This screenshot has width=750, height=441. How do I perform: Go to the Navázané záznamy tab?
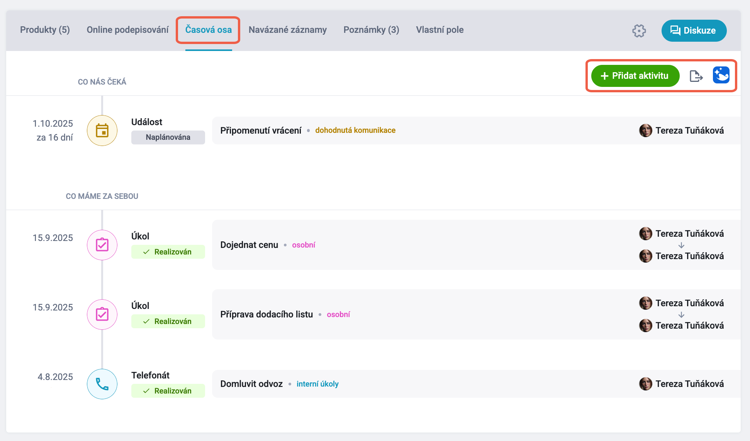click(287, 30)
